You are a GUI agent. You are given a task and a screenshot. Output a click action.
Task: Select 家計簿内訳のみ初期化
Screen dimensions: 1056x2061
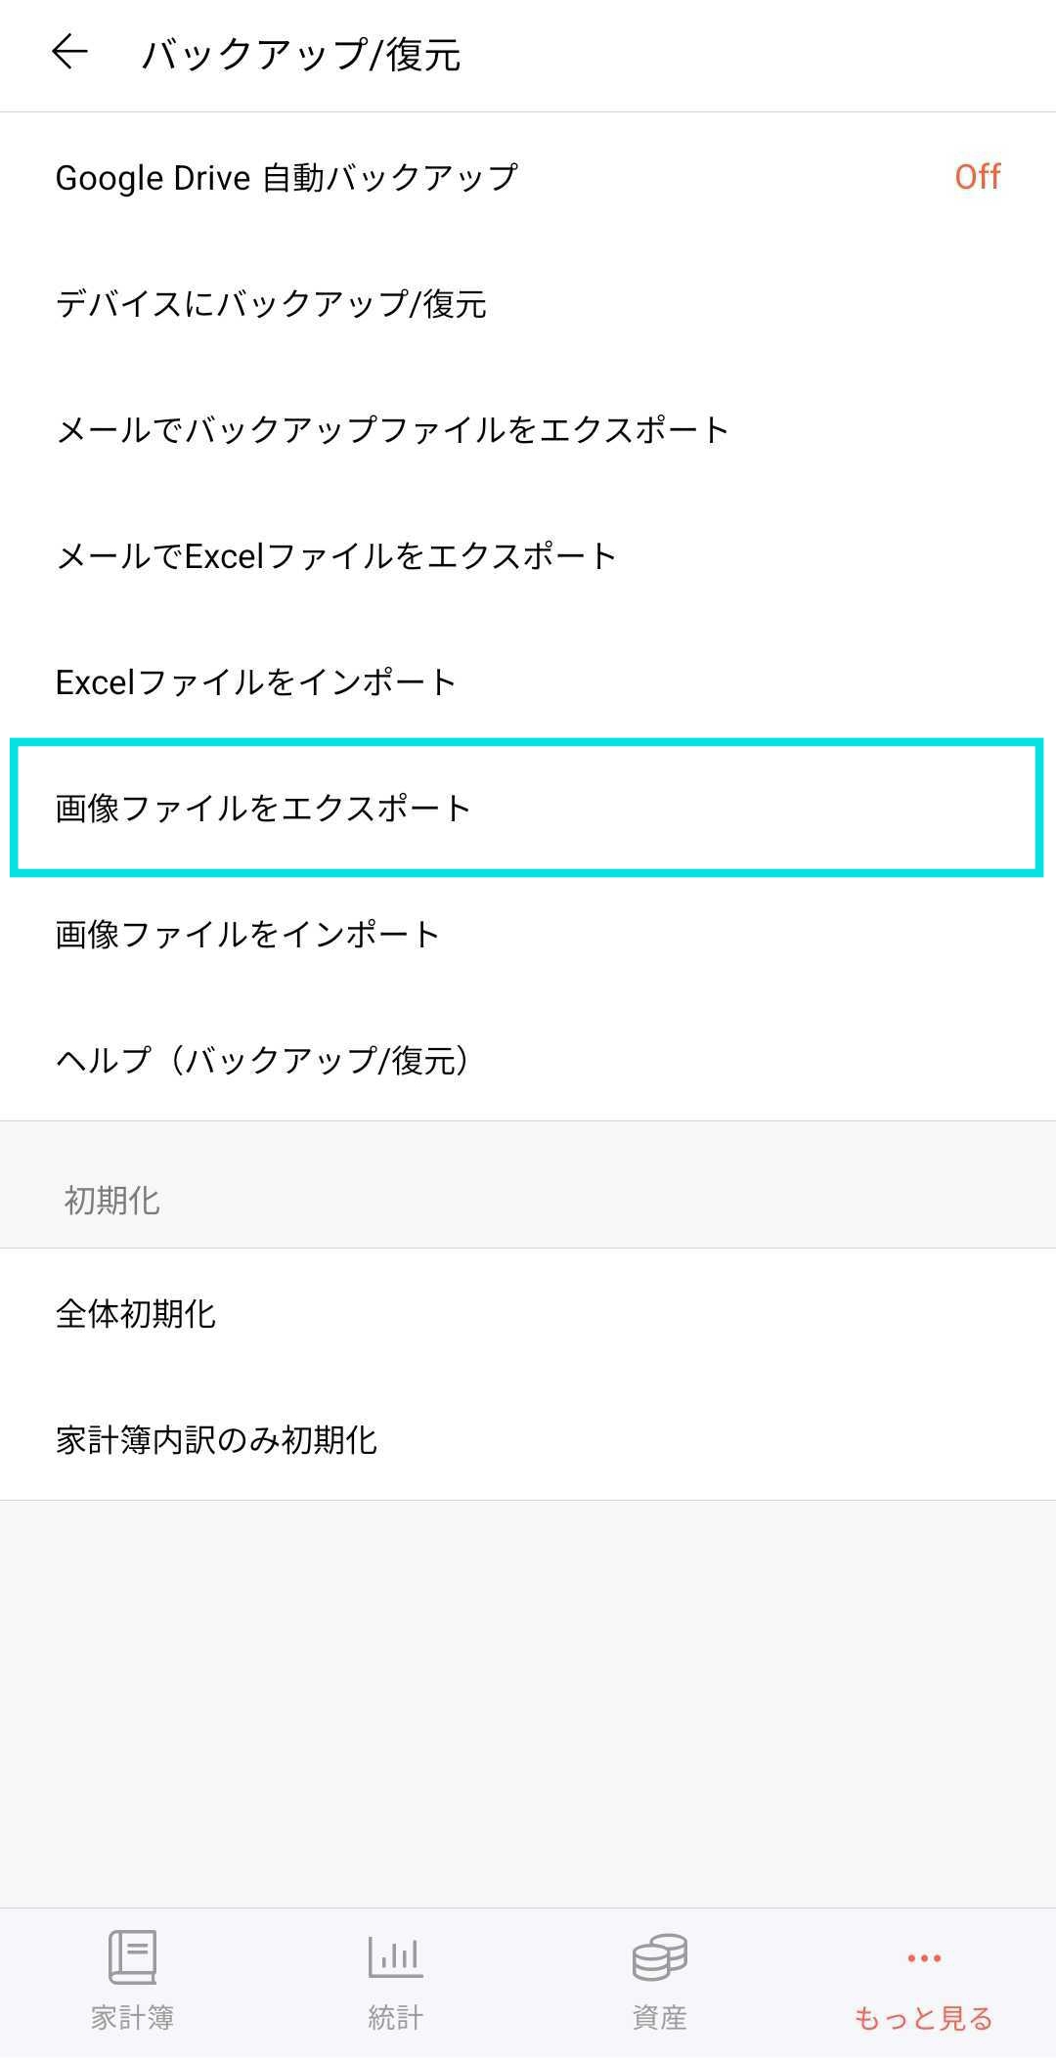click(216, 1440)
